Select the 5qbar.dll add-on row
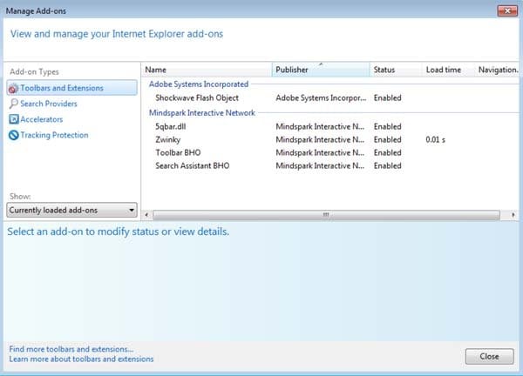 pyautogui.click(x=330, y=126)
